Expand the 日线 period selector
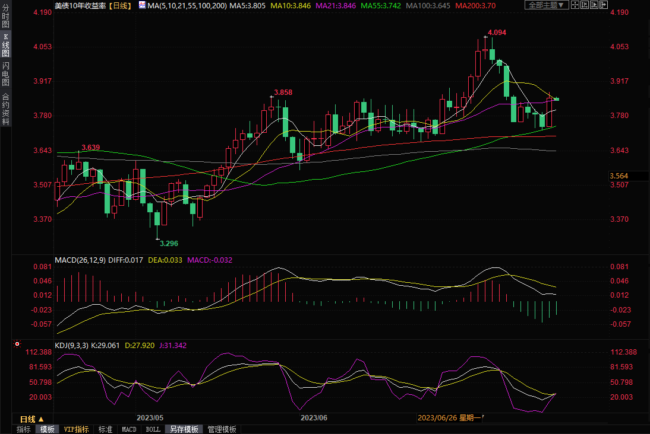The height and width of the screenshot is (434, 650). click(x=32, y=419)
